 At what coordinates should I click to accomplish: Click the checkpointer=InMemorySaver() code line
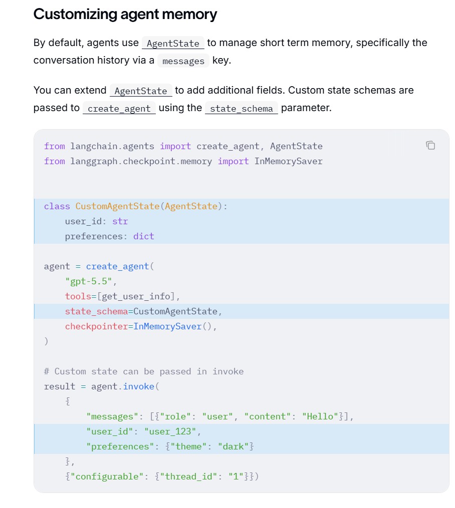pos(141,326)
